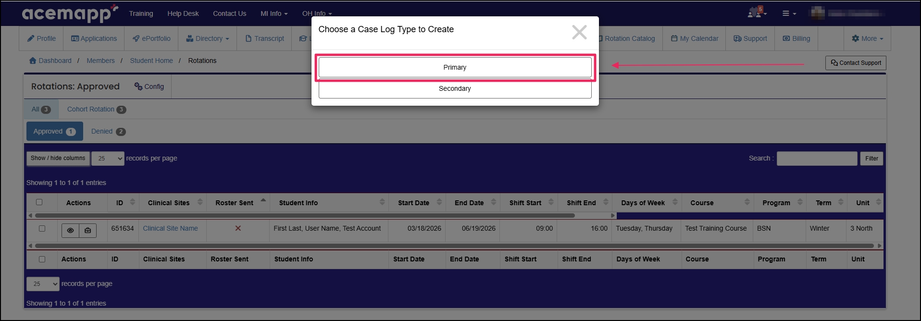Expand the More gear menu

coord(868,38)
